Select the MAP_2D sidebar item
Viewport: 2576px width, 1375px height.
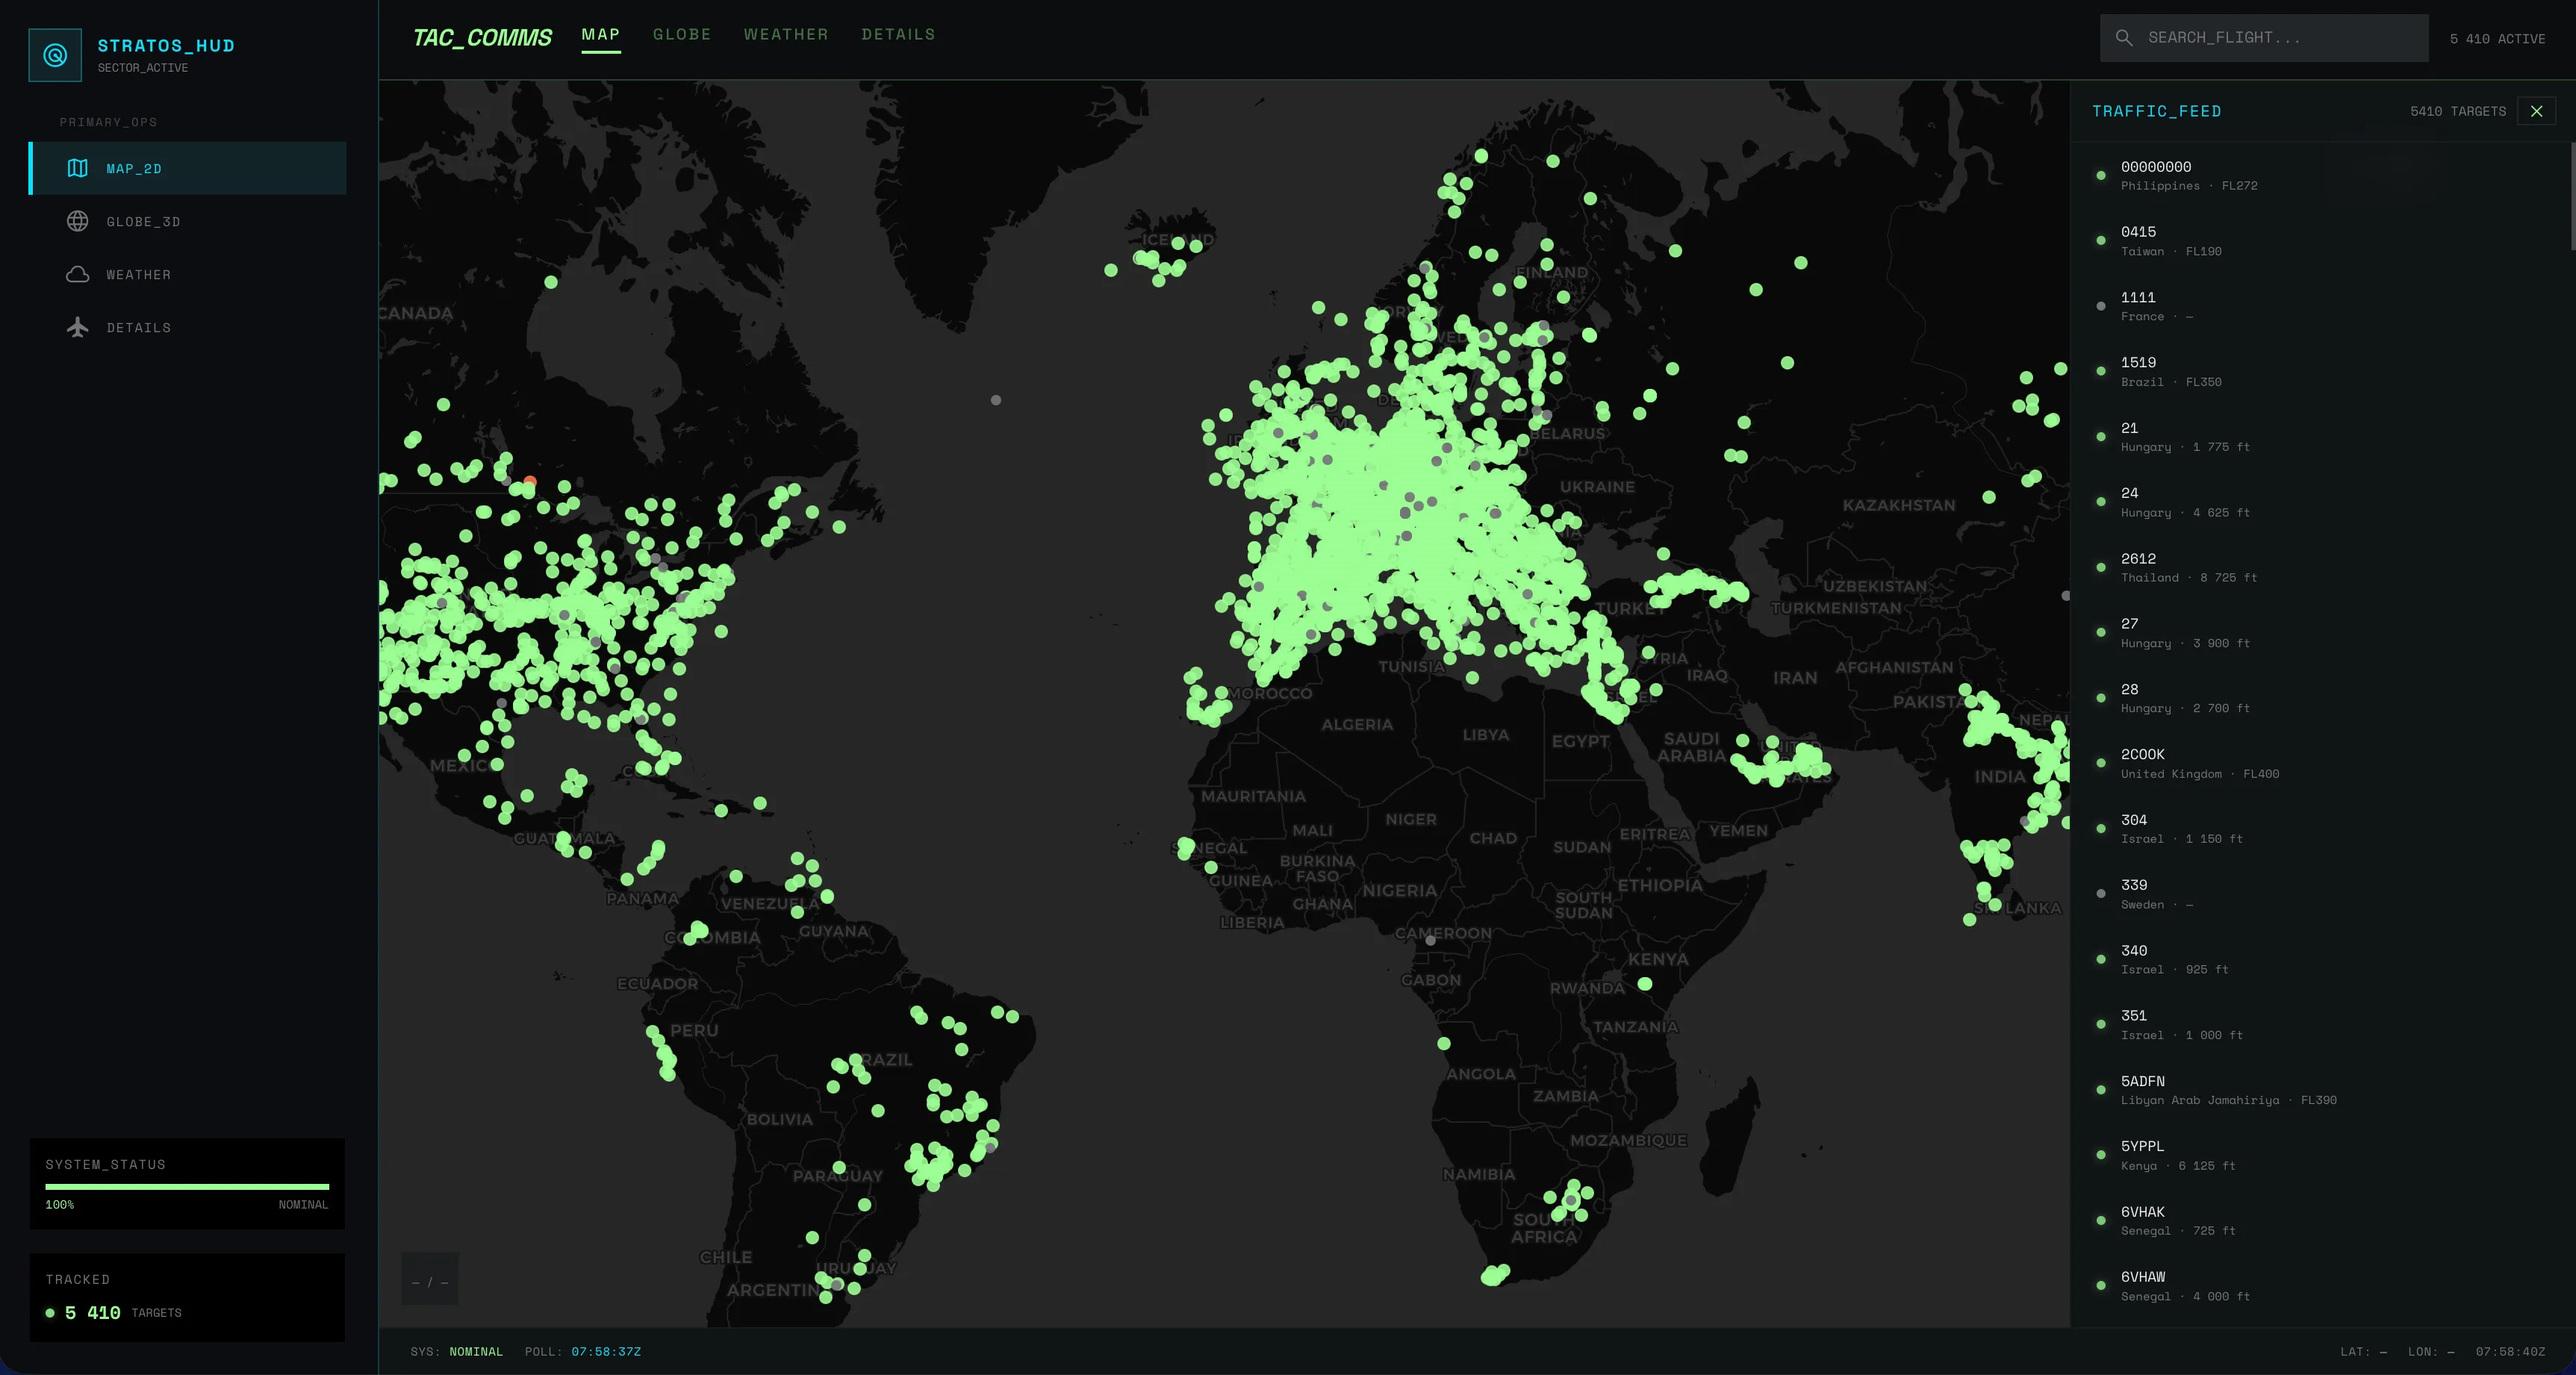point(188,168)
